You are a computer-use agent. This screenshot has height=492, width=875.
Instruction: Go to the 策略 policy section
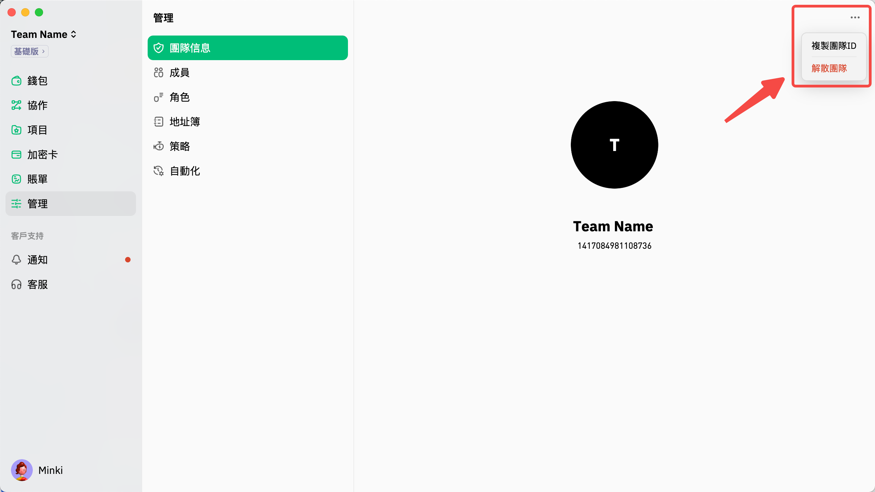(x=179, y=147)
